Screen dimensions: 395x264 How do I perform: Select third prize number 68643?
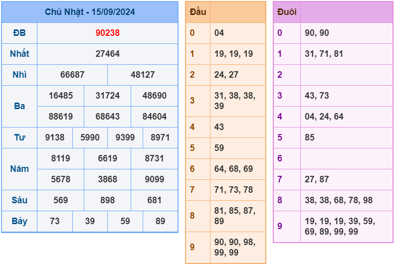[x=108, y=116]
